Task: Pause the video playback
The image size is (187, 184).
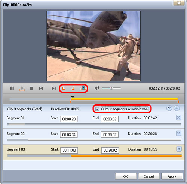Action: coord(12,88)
